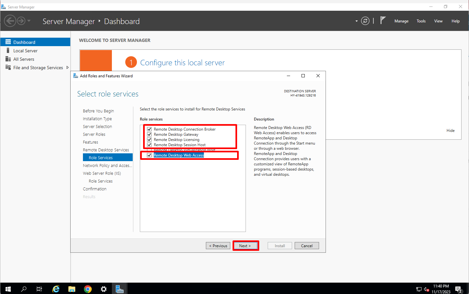The width and height of the screenshot is (469, 294).
Task: Click the Previous button
Action: coord(218,246)
